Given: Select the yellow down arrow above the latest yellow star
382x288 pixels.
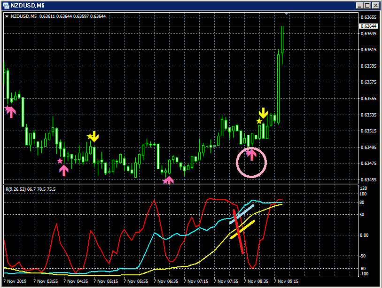Looking at the screenshot, I should 263,113.
